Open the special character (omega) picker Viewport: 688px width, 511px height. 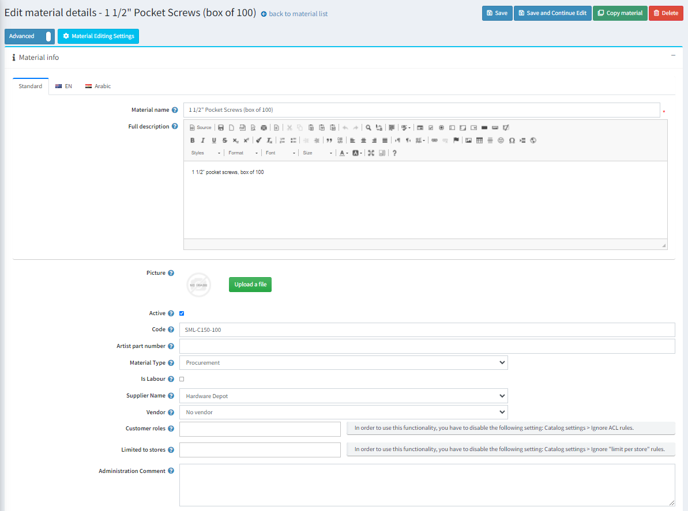click(x=512, y=140)
